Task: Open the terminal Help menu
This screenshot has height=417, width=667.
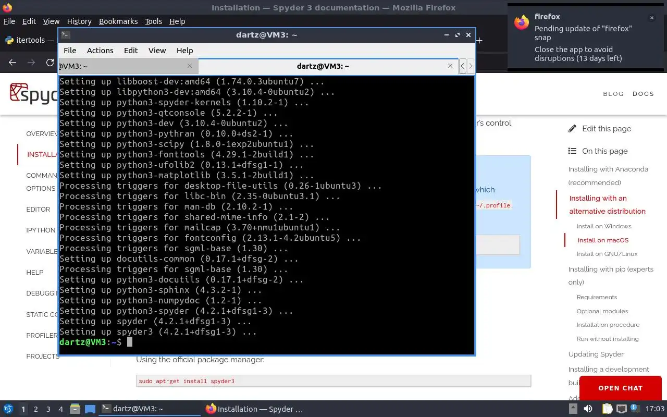Action: coord(185,51)
